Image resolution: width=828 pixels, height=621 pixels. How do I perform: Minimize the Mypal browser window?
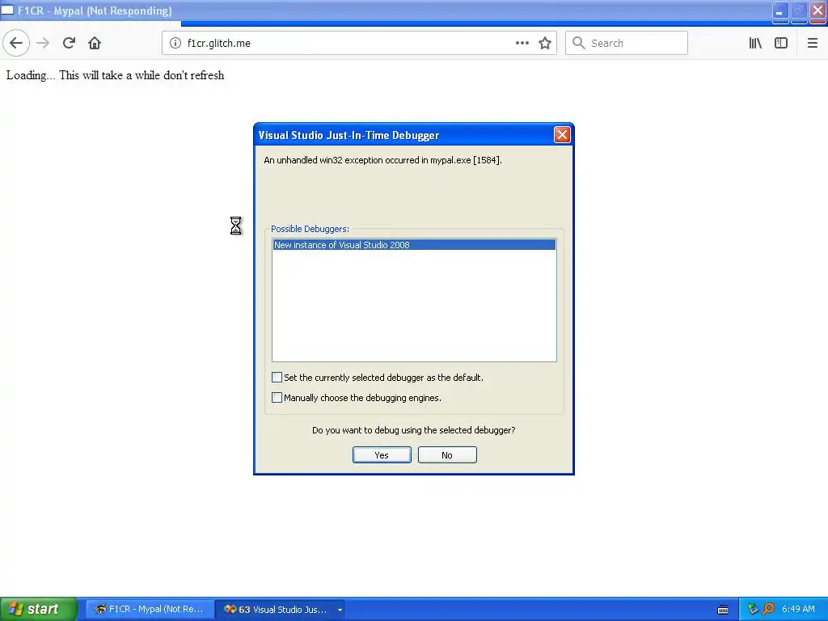click(780, 11)
